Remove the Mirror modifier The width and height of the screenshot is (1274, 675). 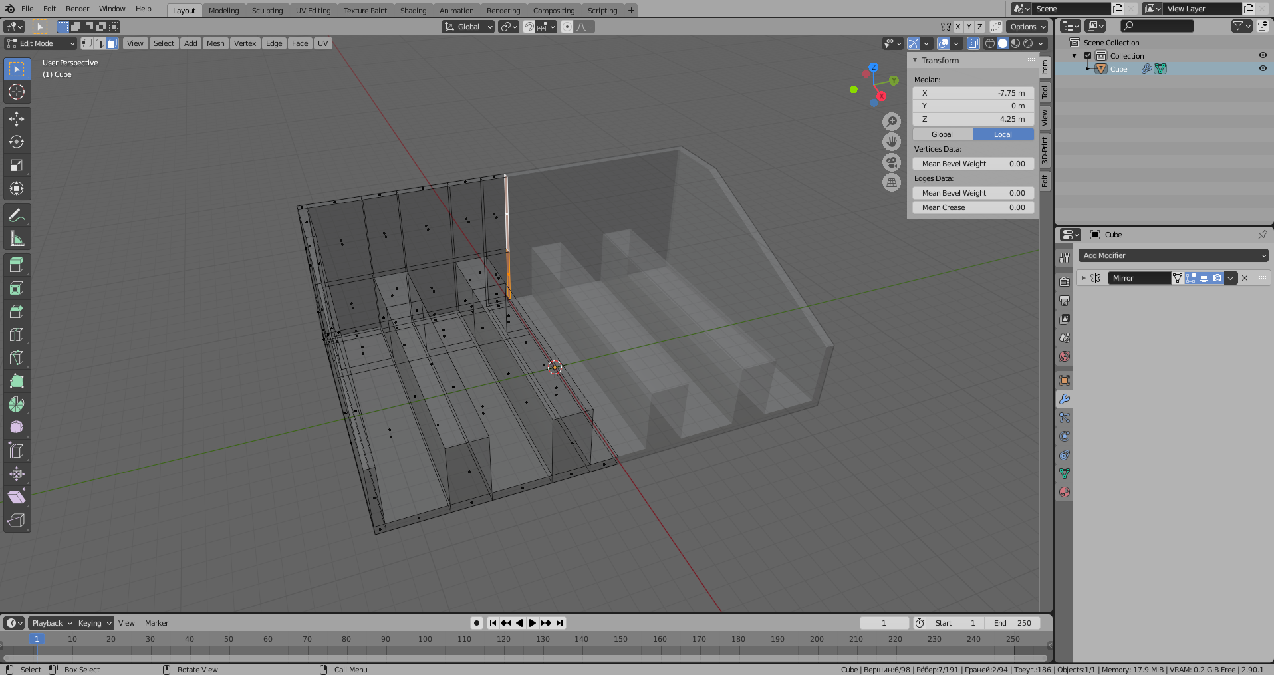[1245, 278]
